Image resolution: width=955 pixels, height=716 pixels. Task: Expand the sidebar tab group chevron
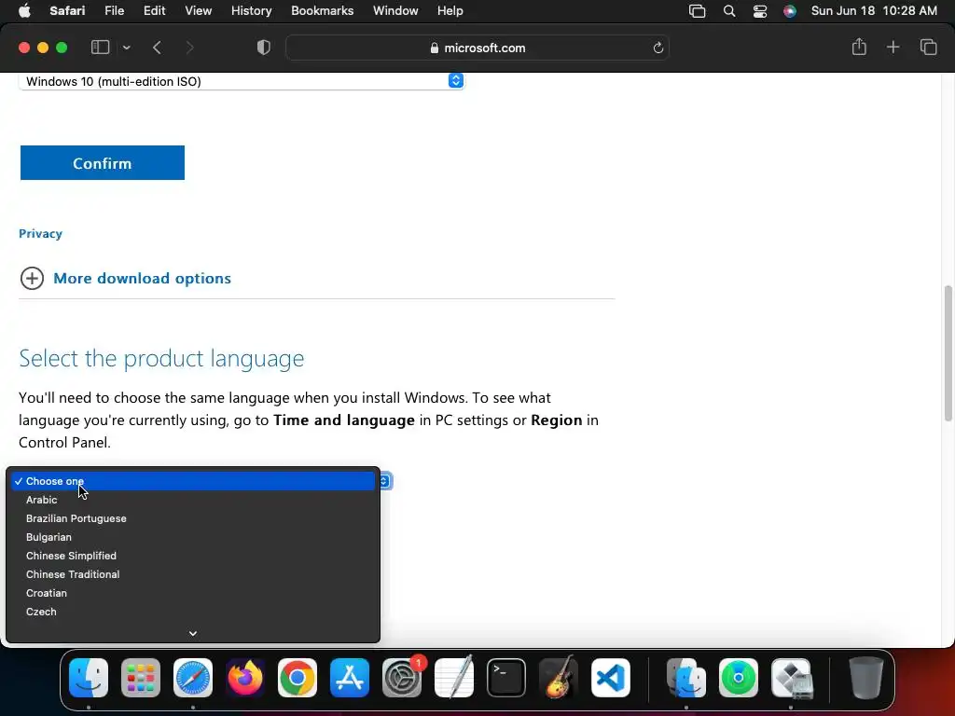(126, 48)
